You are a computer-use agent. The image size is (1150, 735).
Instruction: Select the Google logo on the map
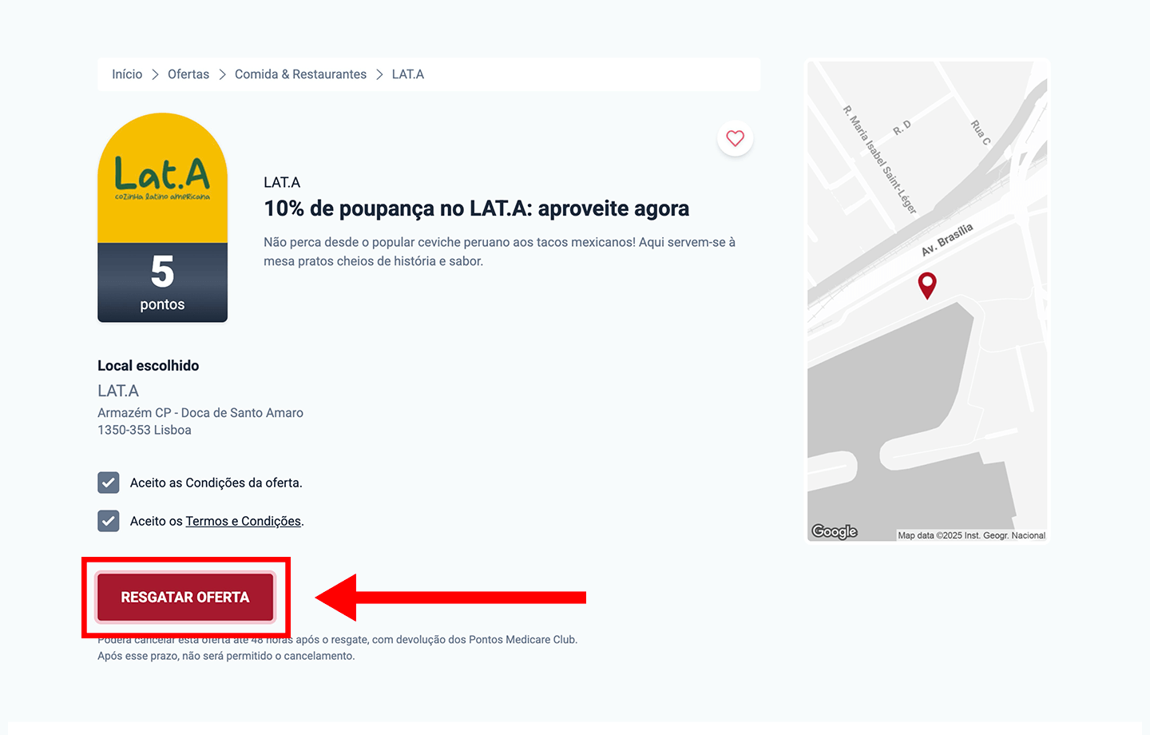click(x=834, y=530)
